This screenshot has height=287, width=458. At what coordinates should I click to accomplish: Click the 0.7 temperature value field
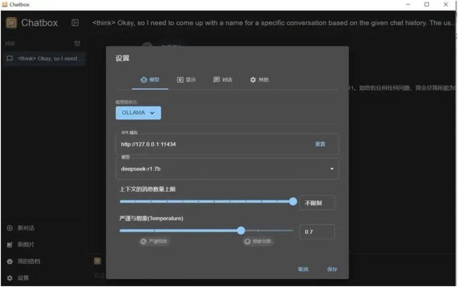pos(317,232)
